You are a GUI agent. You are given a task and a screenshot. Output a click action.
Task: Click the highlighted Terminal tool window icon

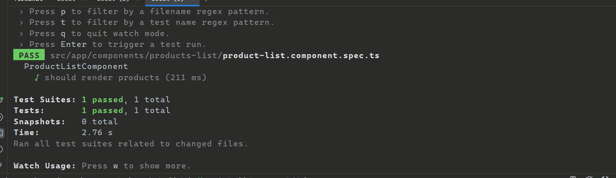(x=2, y=133)
